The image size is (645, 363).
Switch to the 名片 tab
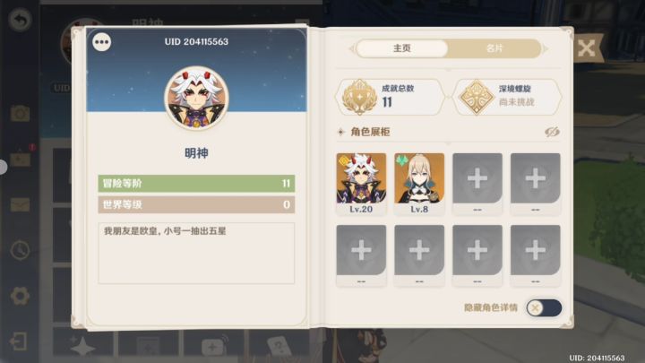click(x=494, y=48)
